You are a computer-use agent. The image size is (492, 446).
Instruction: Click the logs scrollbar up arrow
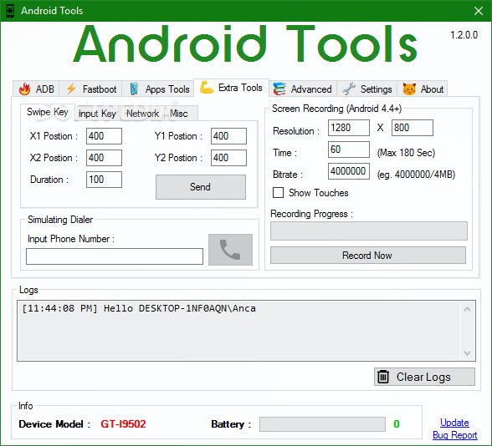click(467, 309)
